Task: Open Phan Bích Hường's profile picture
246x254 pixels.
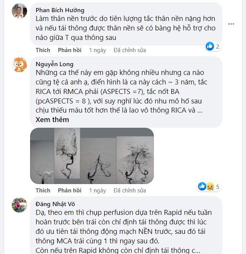Action: (19, 11)
